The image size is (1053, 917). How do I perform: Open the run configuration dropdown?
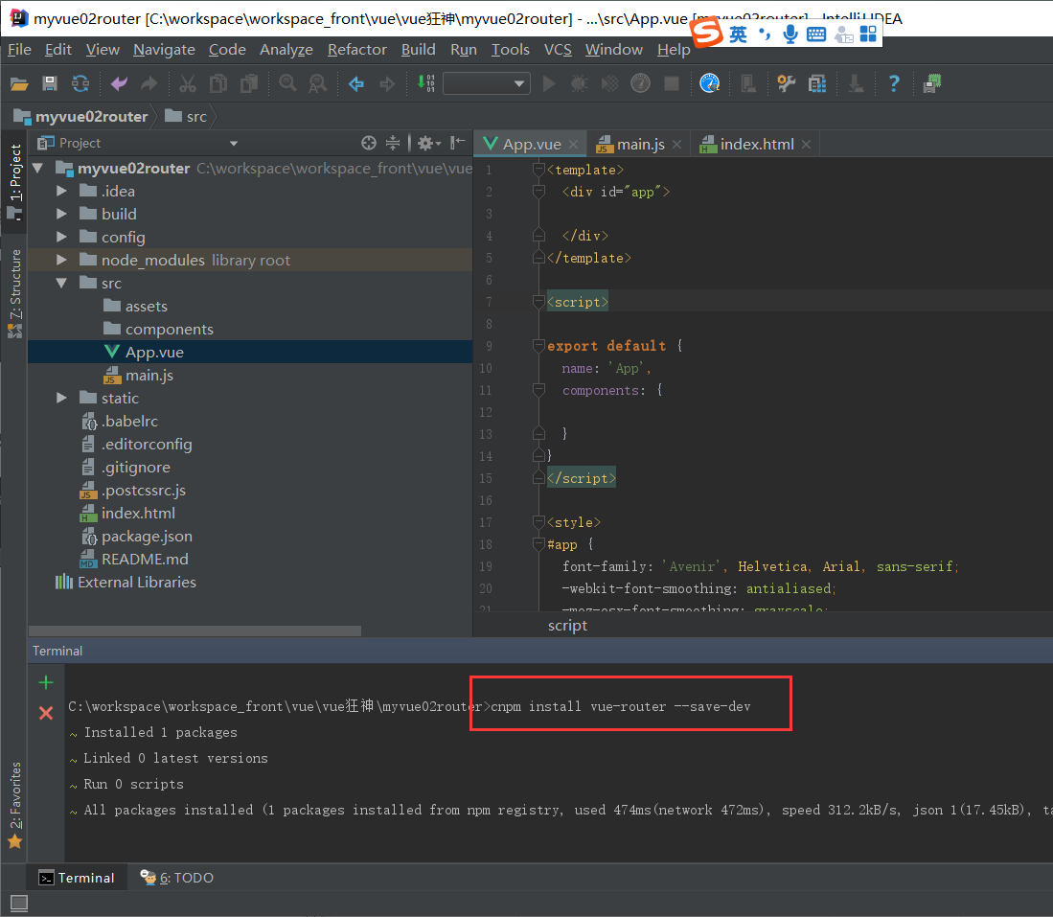coord(486,84)
